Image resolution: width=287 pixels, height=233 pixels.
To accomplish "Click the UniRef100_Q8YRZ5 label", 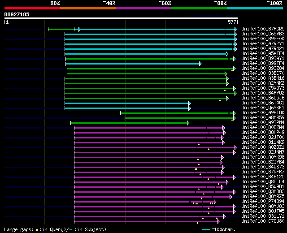I will (x=263, y=197).
